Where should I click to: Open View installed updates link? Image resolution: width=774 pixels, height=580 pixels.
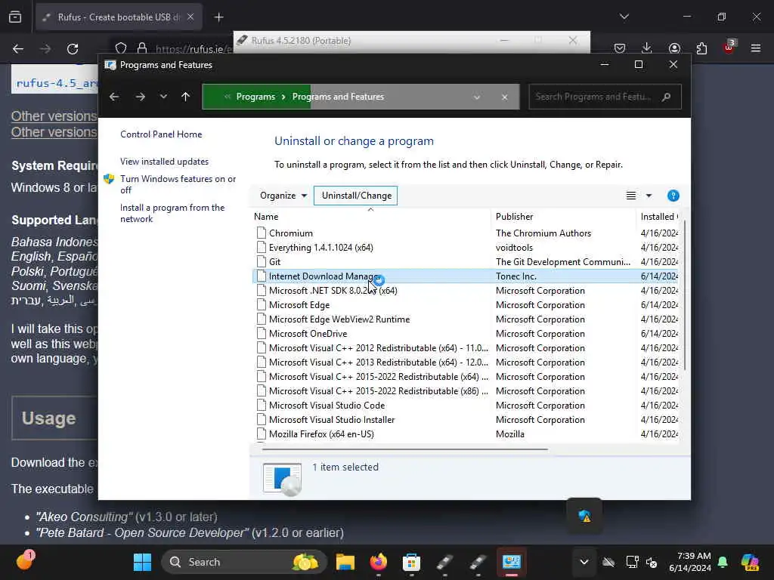164,162
